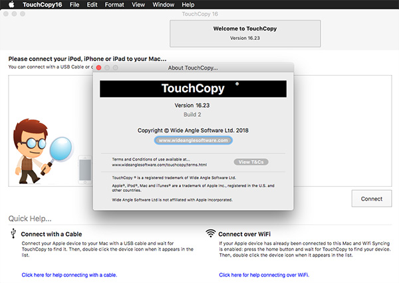Click the 'Version 16.23' text in About dialog

(192, 105)
